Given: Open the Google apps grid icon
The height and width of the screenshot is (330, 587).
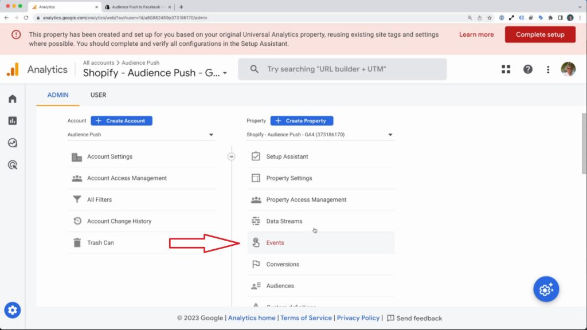Looking at the screenshot, I should tap(506, 69).
